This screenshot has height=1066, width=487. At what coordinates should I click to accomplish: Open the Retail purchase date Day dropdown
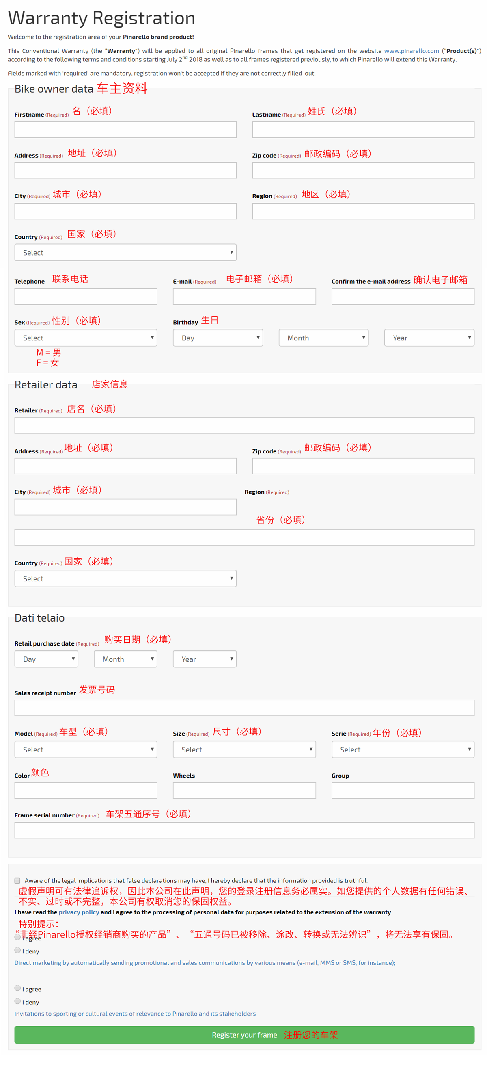click(x=46, y=659)
